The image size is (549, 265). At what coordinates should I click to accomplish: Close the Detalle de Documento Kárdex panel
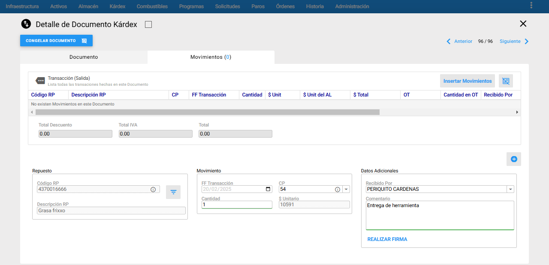pos(523,24)
